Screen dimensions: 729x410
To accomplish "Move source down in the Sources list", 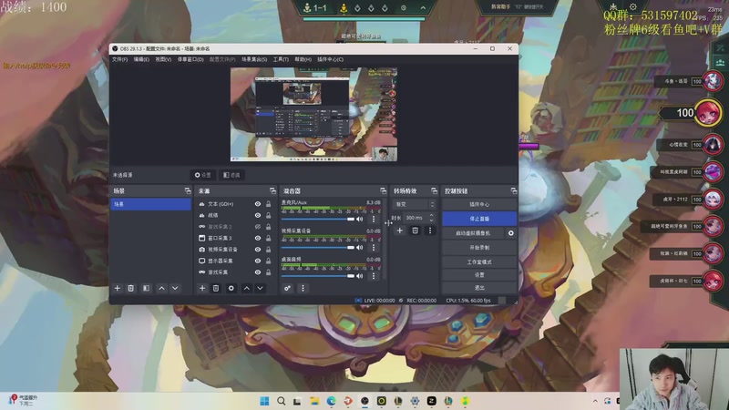I will point(260,288).
